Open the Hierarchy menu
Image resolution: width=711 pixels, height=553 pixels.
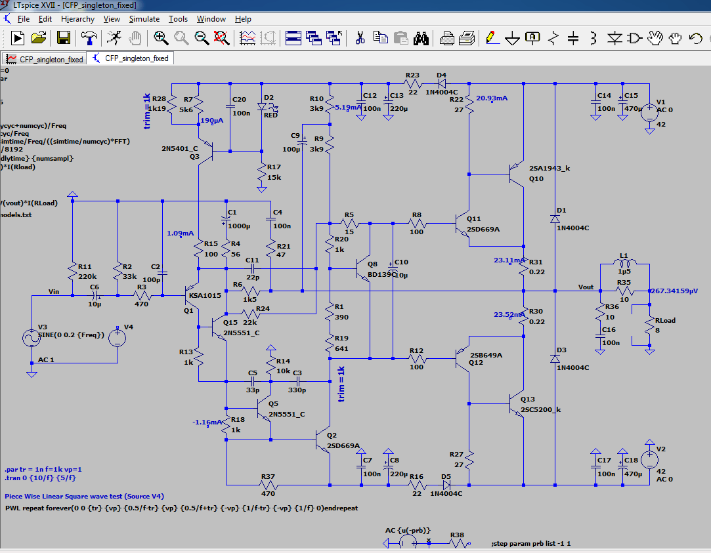(x=77, y=19)
